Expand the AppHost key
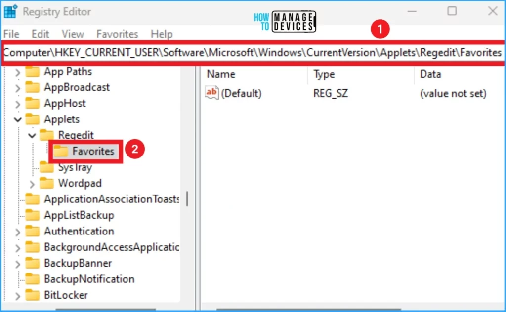Viewport: 506px width, 312px height. click(x=18, y=104)
